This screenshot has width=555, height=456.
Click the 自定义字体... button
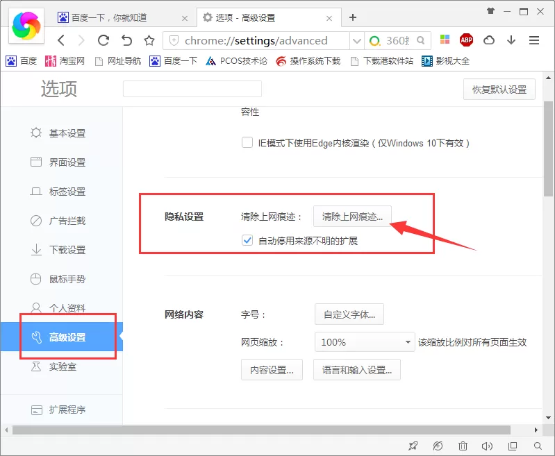click(x=349, y=314)
